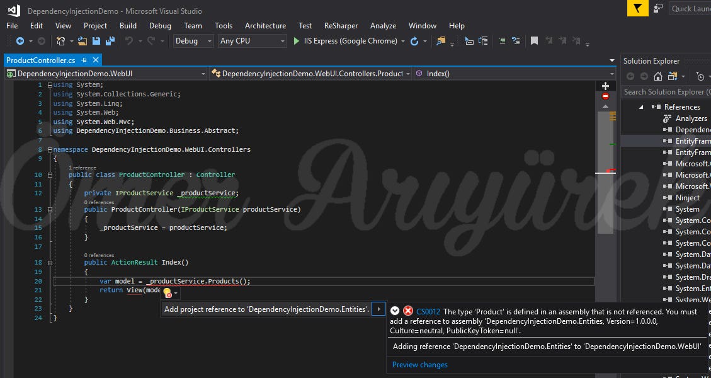This screenshot has width=711, height=378.
Task: Collapse the ProductController class at line 10
Action: (50, 175)
